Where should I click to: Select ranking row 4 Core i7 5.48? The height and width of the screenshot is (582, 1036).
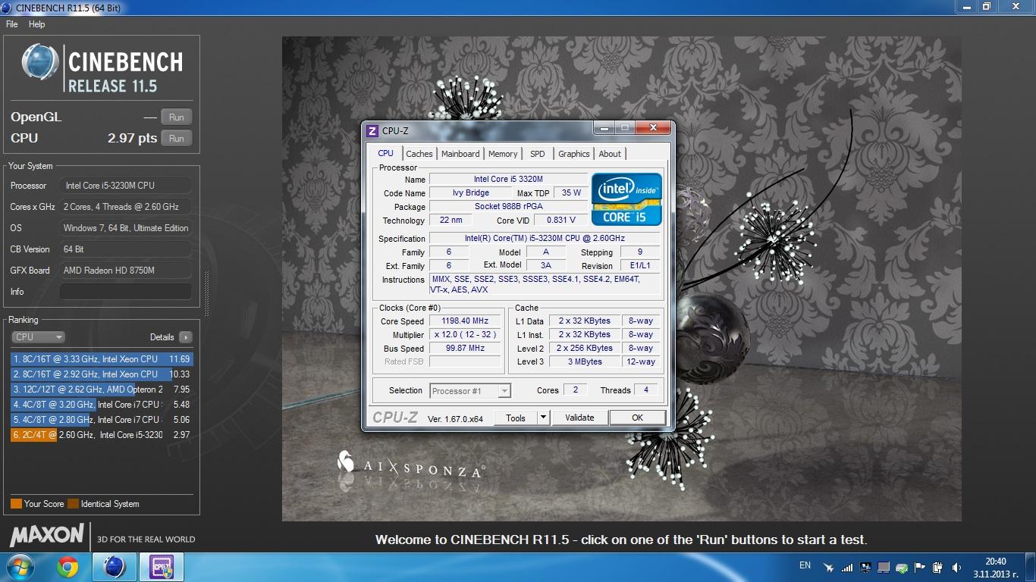(102, 405)
